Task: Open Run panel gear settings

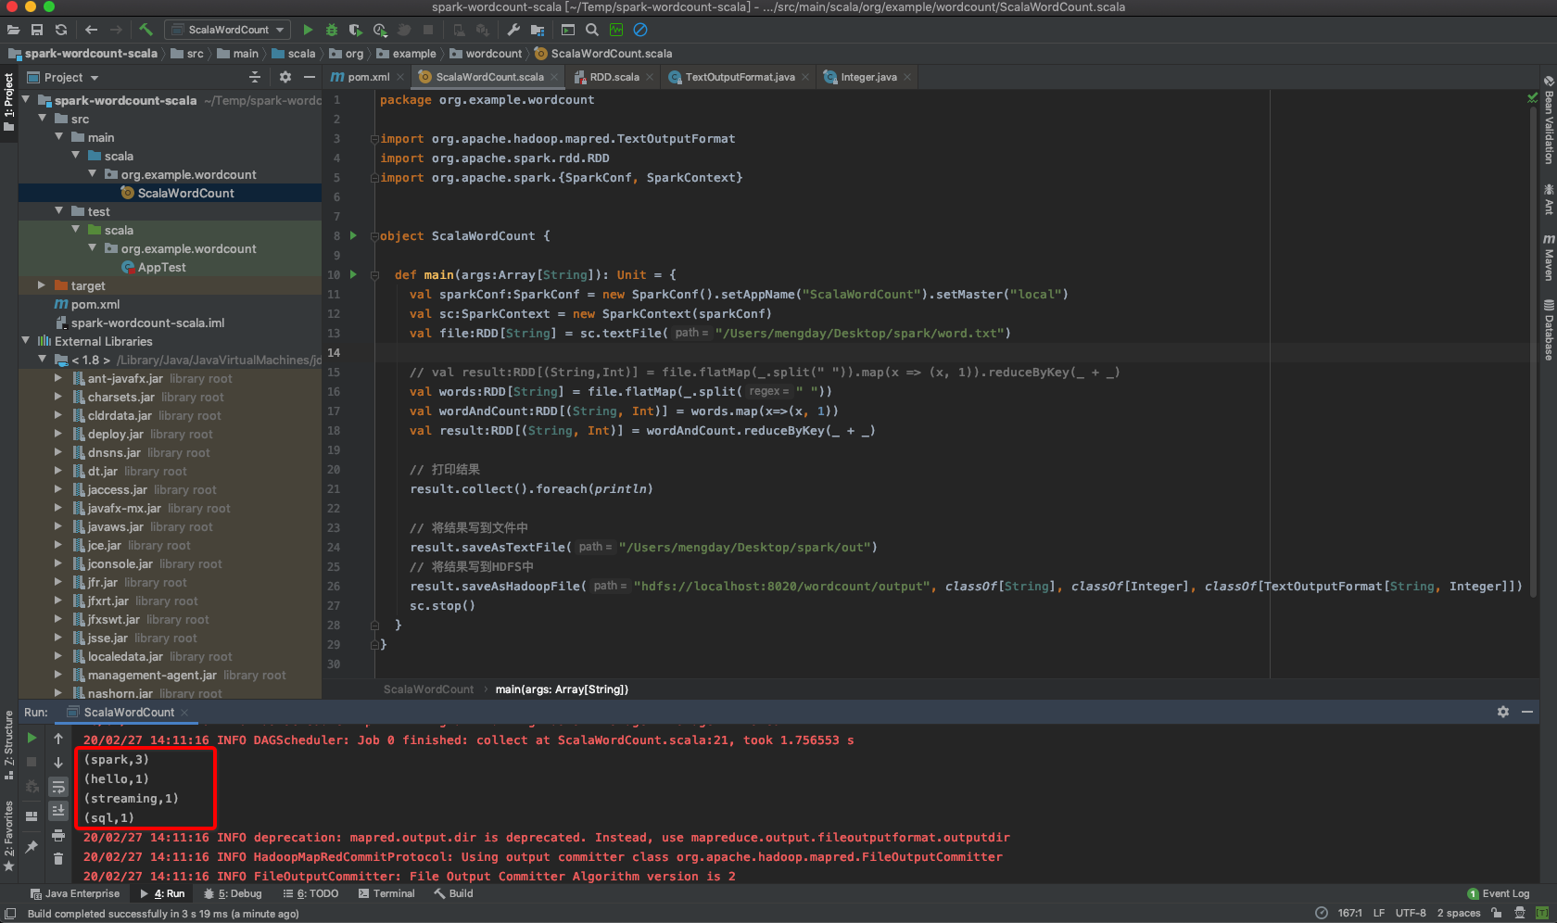Action: click(1503, 712)
